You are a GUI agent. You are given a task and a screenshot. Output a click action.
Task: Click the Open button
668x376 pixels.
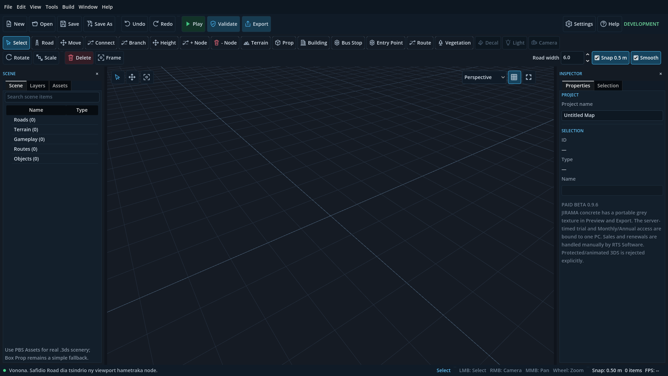42,24
